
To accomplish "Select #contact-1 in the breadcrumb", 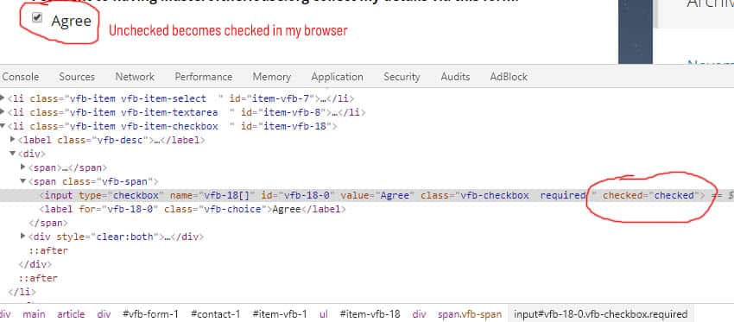I will [x=216, y=314].
